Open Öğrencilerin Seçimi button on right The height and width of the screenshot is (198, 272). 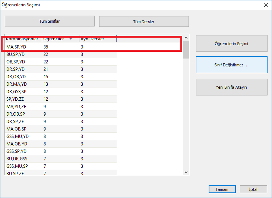(231, 44)
